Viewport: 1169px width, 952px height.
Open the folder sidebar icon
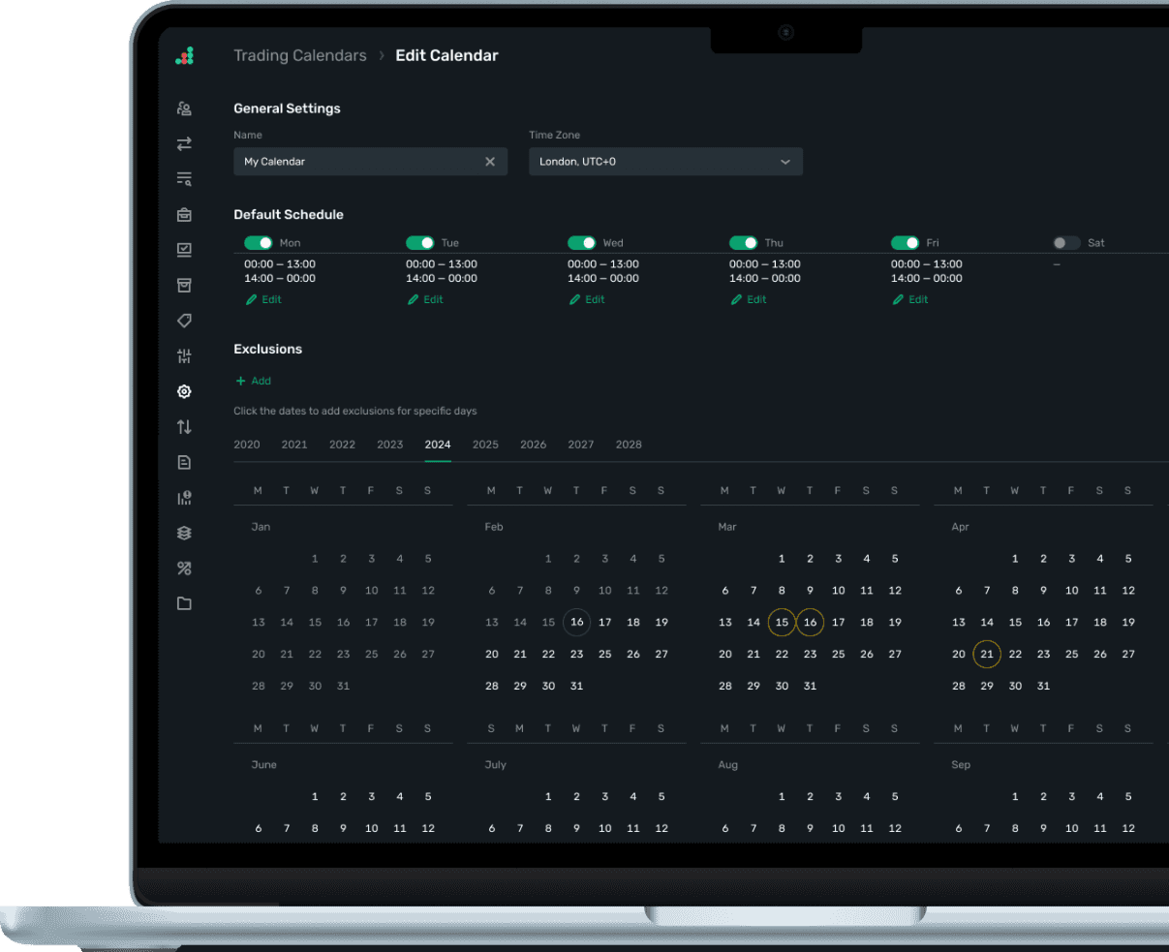click(184, 603)
